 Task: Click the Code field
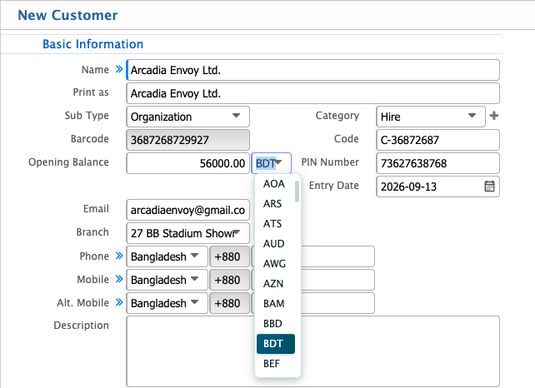point(437,140)
